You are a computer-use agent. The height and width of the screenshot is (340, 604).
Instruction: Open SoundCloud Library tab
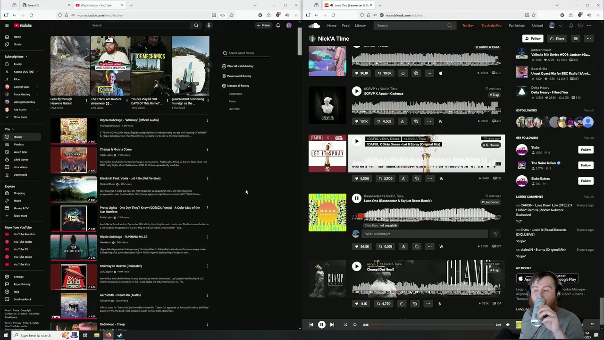361,25
